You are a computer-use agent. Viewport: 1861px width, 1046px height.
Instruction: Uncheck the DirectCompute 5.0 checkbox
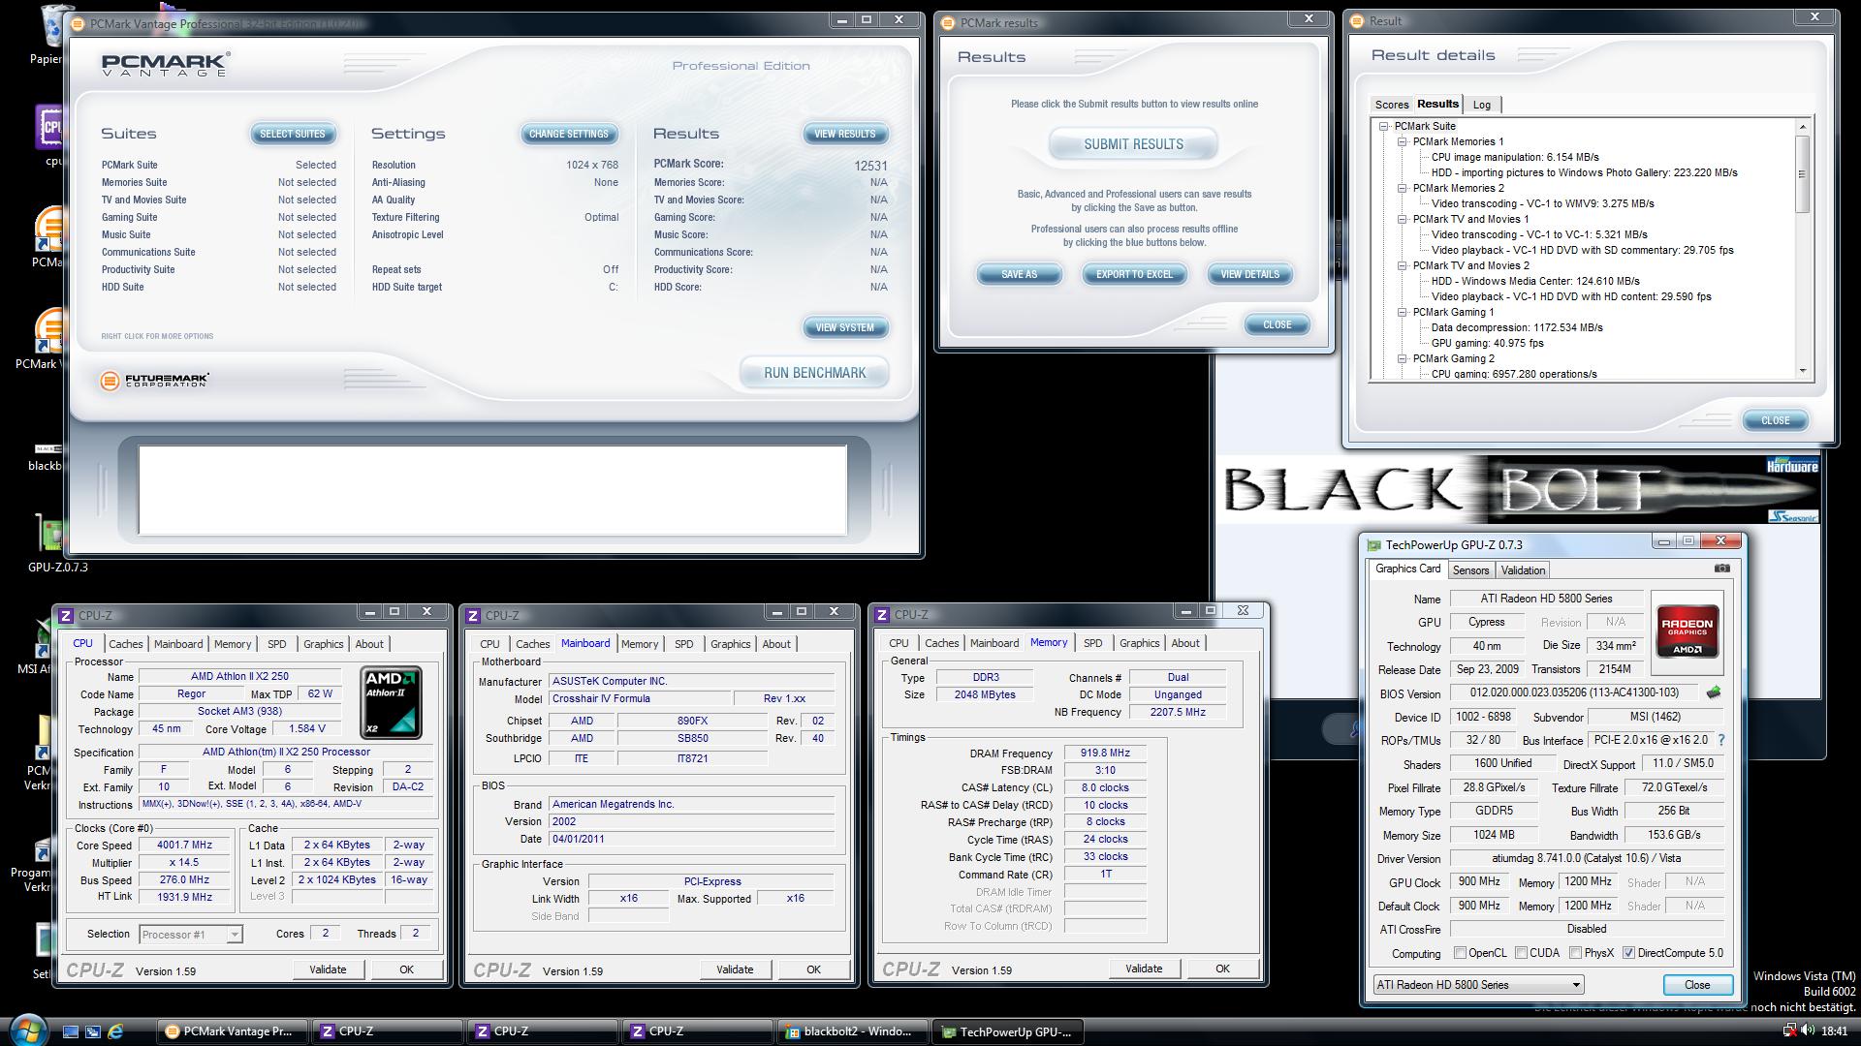click(1628, 953)
